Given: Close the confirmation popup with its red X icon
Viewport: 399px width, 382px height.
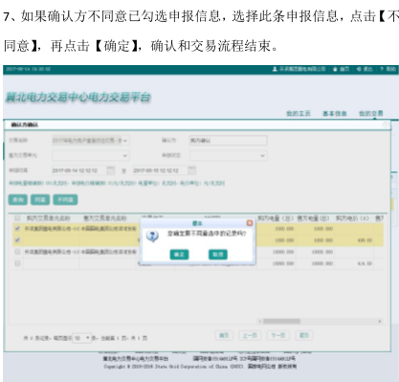Looking at the screenshot, I should pos(250,223).
